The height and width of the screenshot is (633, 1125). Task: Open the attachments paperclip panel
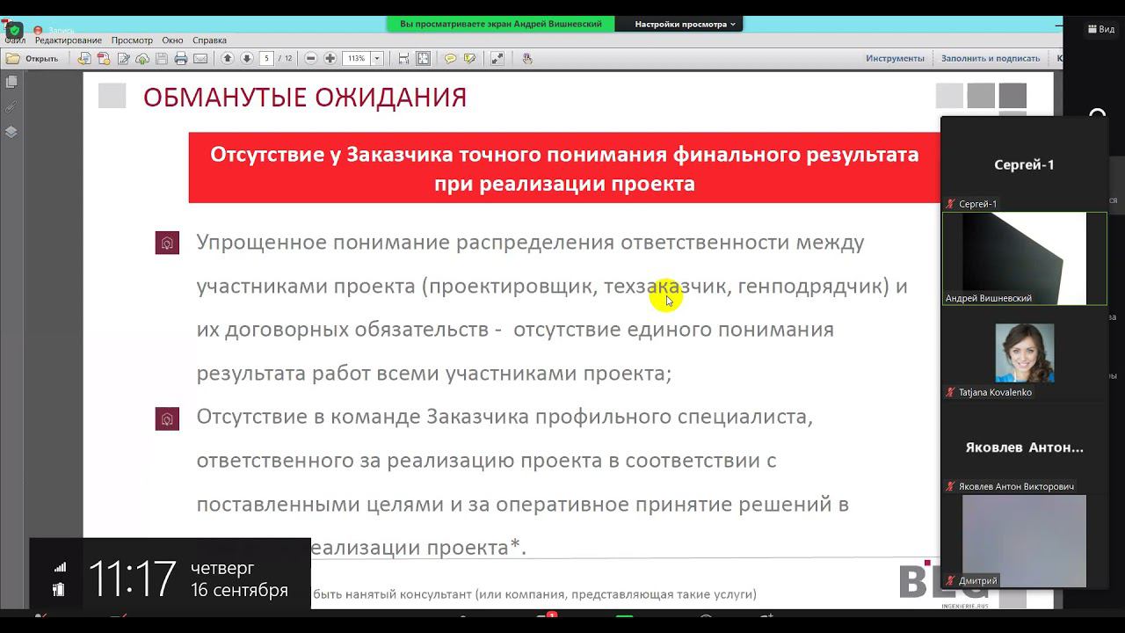click(x=11, y=107)
